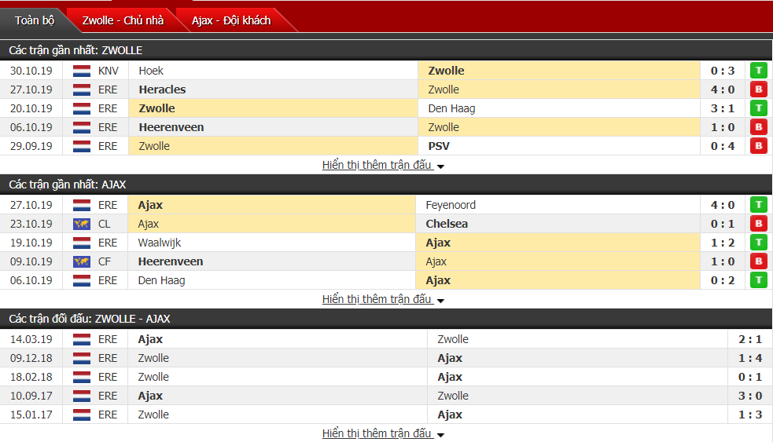Click the flag icon beside Heracles match
This screenshot has height=442, width=773.
[x=82, y=89]
